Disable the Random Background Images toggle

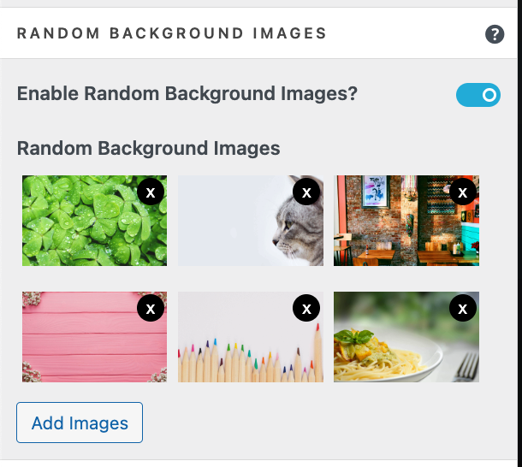pyautogui.click(x=478, y=95)
